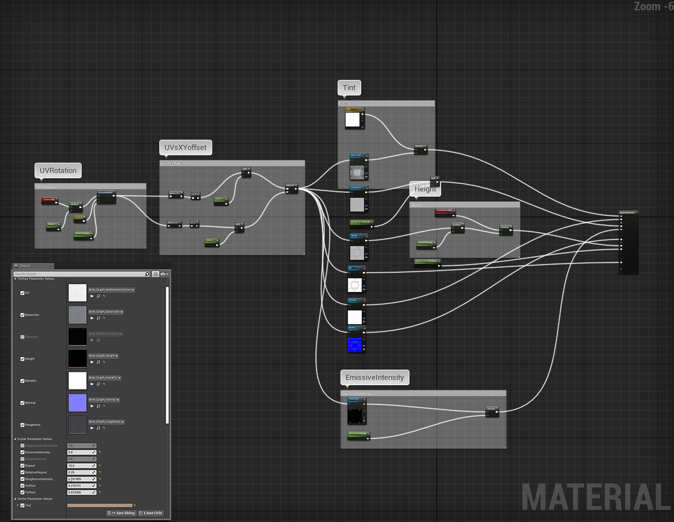The height and width of the screenshot is (522, 674).
Task: Uncheck the AO texture parameter
Action: coord(22,293)
